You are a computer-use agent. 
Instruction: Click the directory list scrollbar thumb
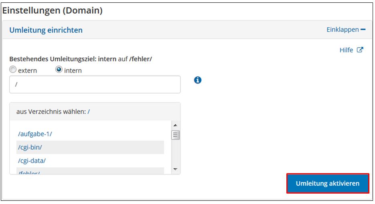pos(175,135)
